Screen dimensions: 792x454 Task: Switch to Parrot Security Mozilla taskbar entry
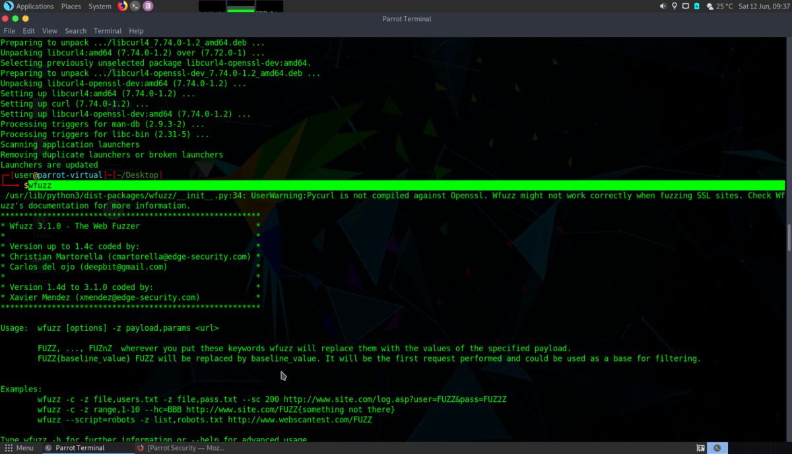(180, 447)
